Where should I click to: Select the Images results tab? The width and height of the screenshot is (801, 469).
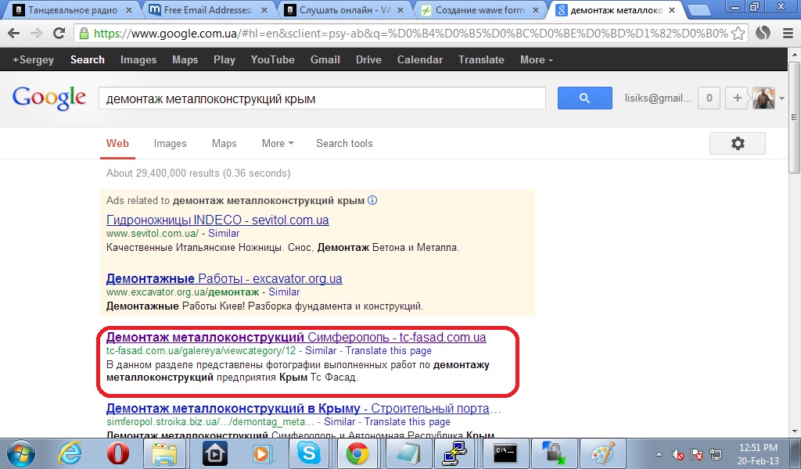pyautogui.click(x=170, y=143)
